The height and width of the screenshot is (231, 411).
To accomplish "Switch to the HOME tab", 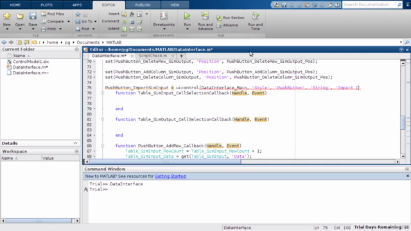I will click(15, 4).
